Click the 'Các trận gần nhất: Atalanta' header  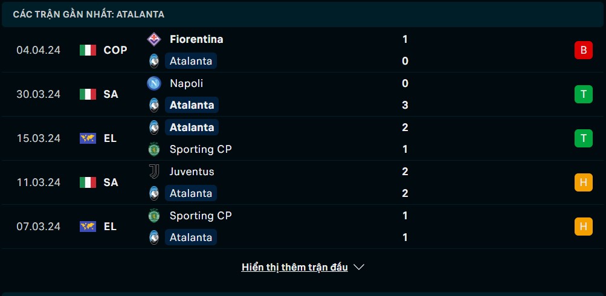point(88,14)
